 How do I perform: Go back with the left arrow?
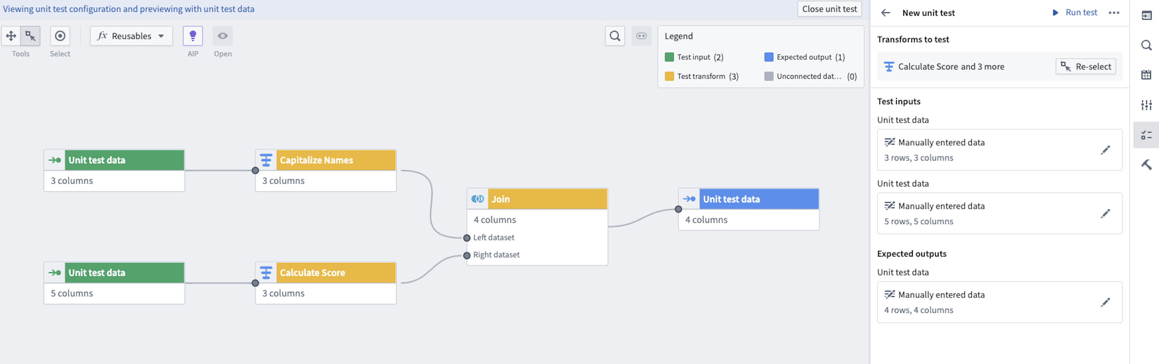tap(886, 13)
